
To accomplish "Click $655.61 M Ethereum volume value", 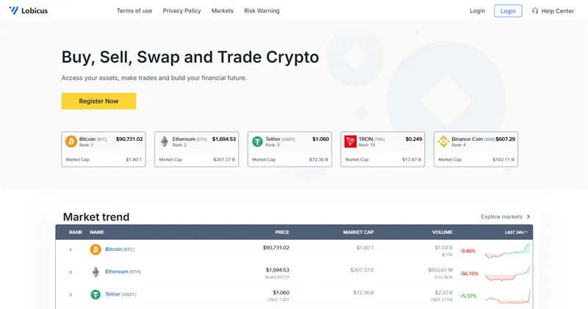I will click(x=440, y=269).
